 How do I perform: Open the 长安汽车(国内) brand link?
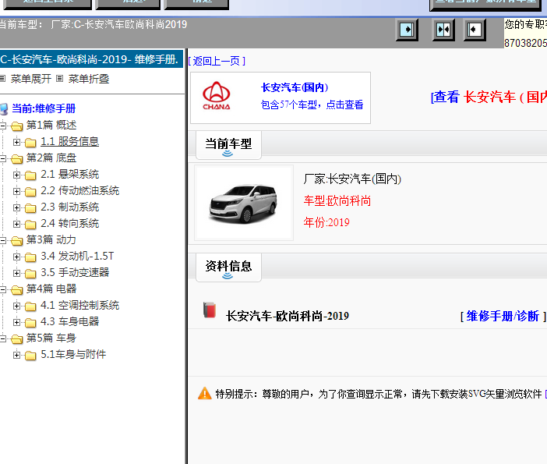[295, 87]
